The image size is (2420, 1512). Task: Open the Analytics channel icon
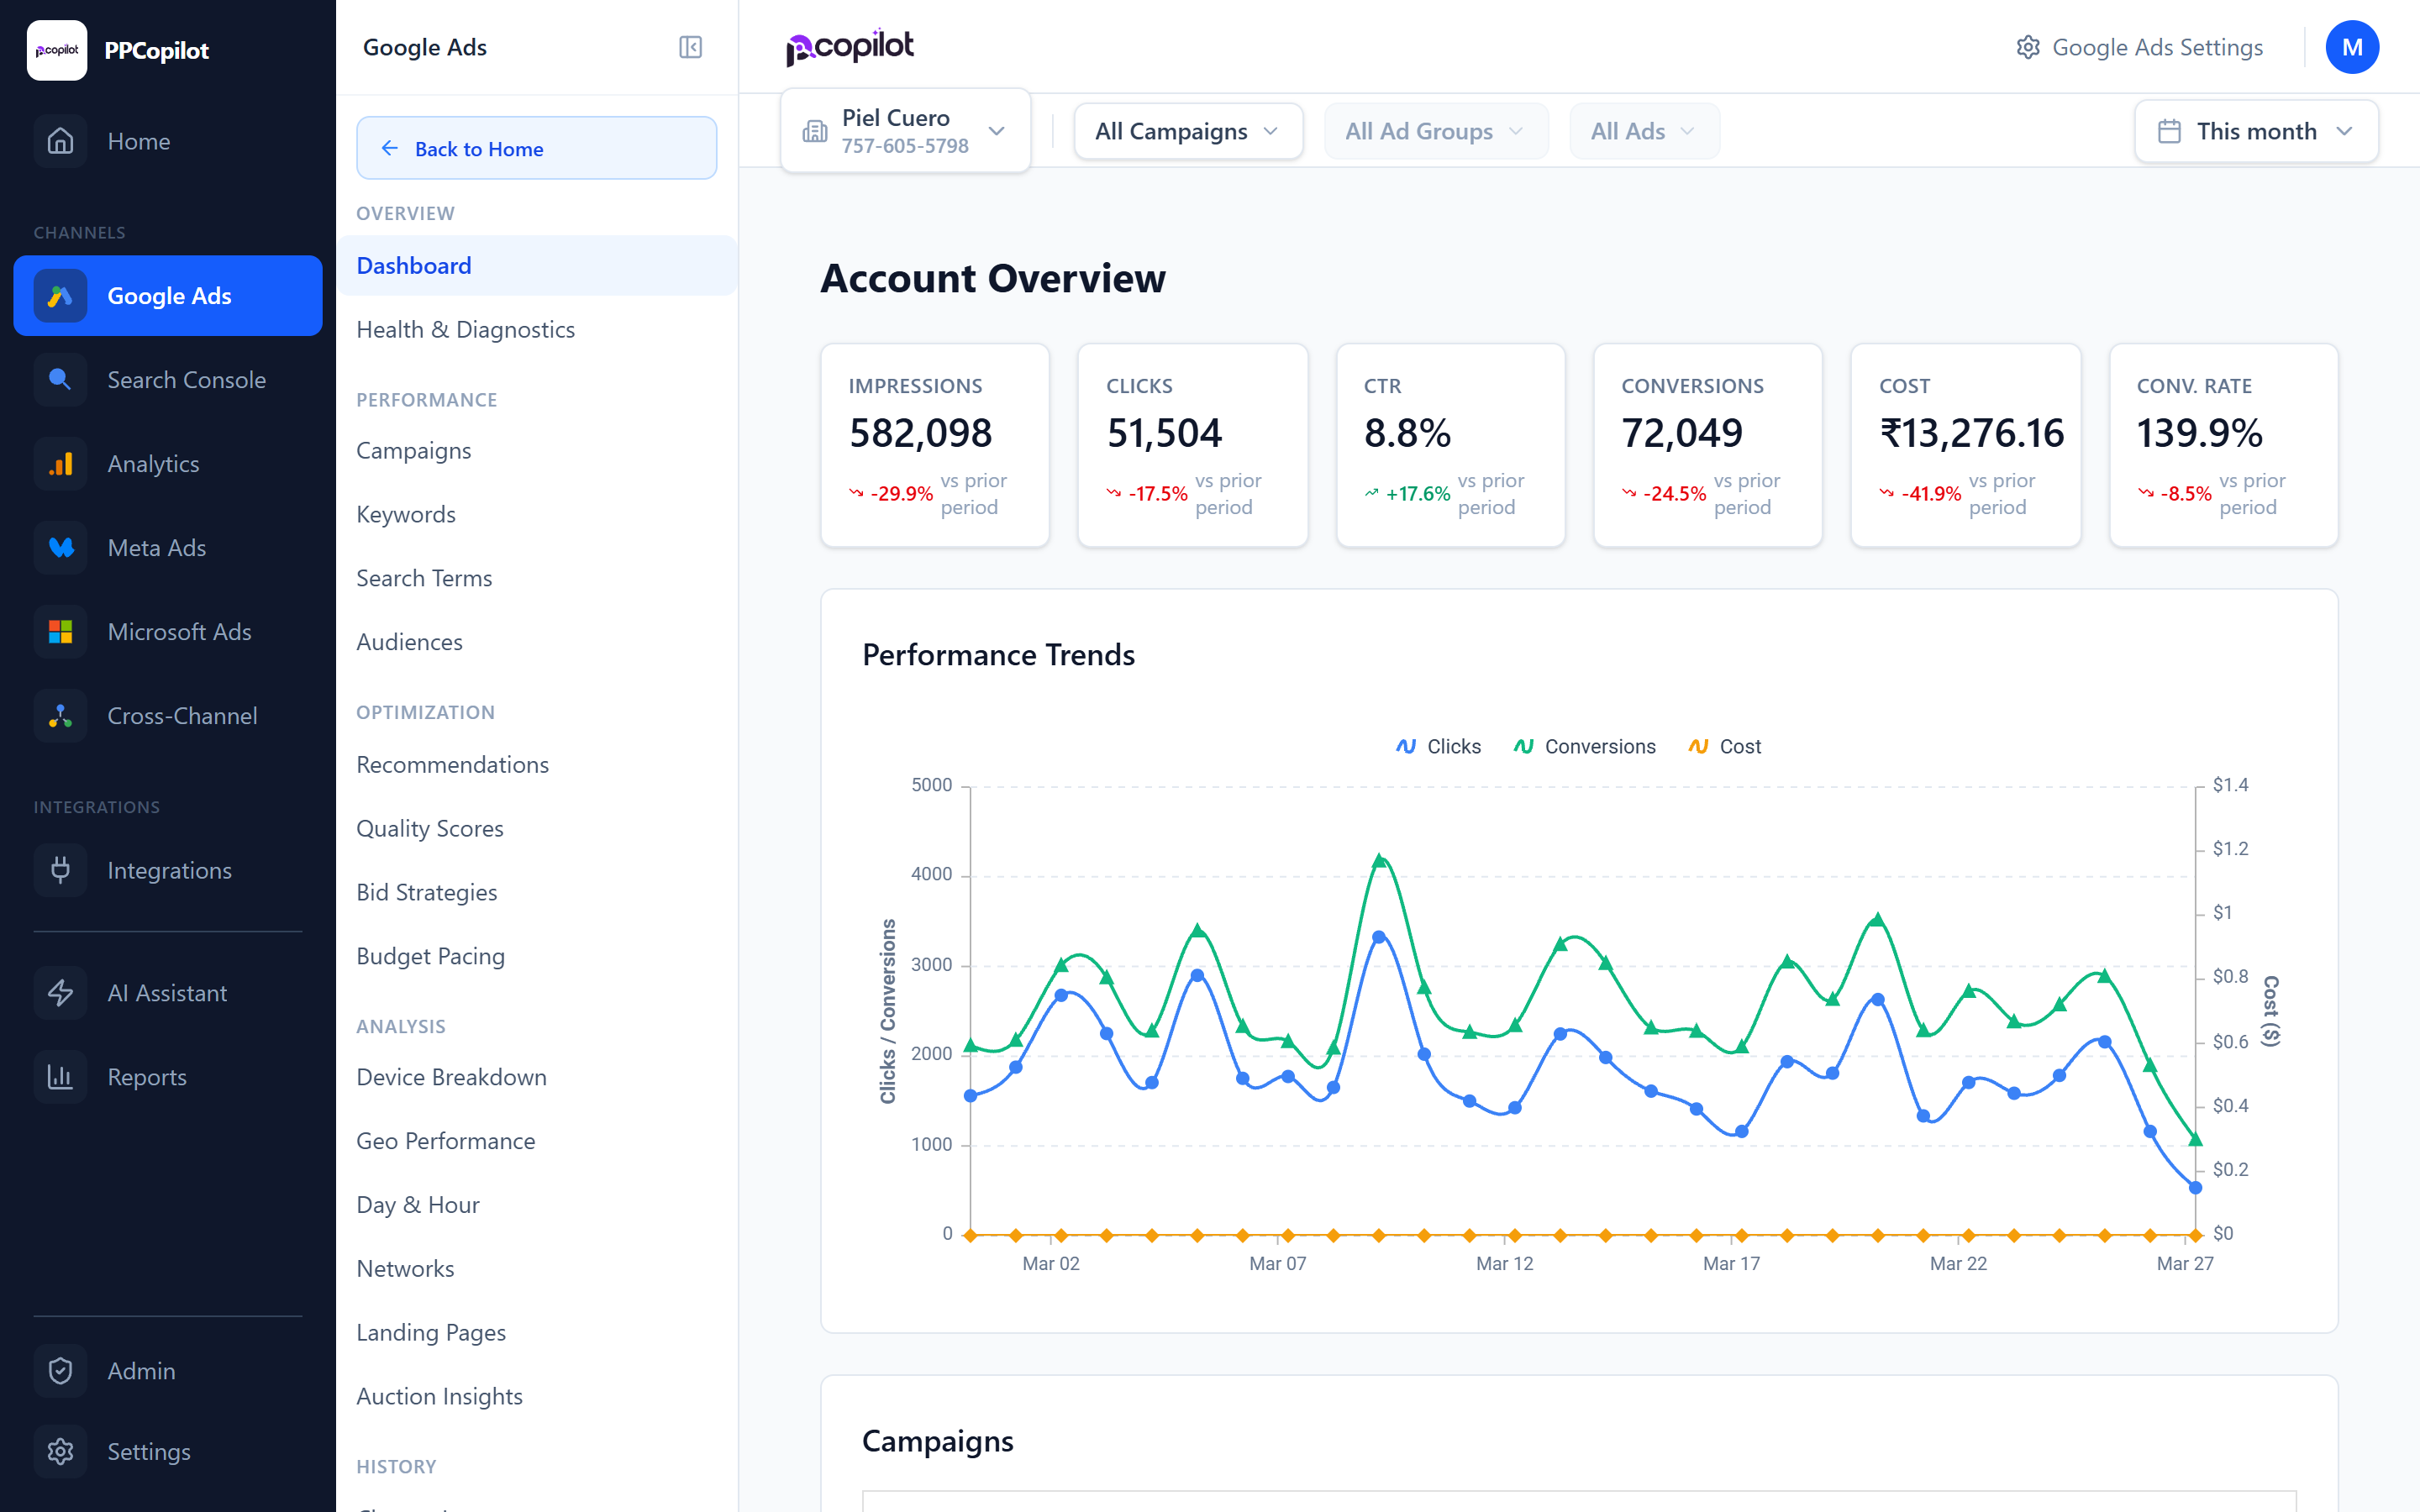(60, 464)
